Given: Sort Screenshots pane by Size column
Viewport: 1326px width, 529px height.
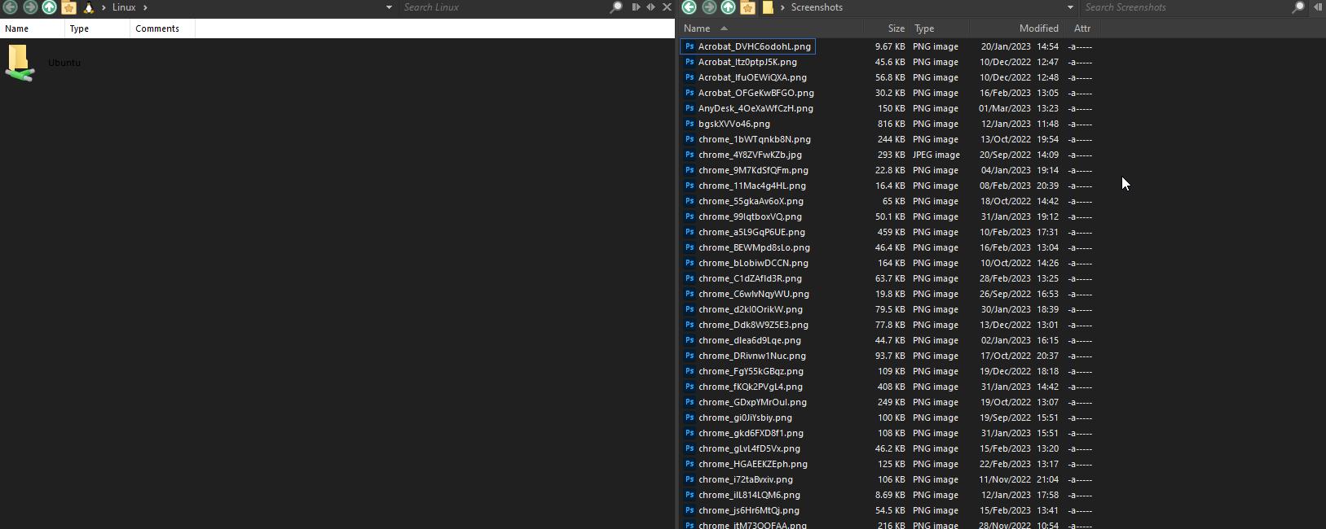Looking at the screenshot, I should 886,28.
